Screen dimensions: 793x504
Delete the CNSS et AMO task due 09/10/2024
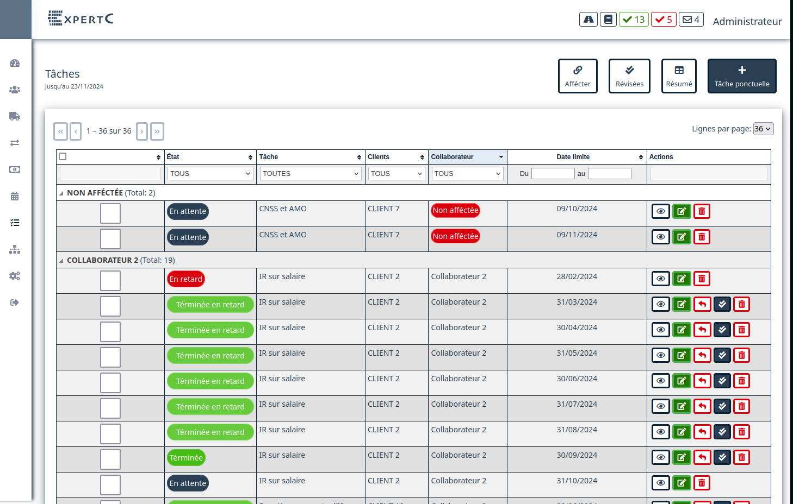click(702, 211)
